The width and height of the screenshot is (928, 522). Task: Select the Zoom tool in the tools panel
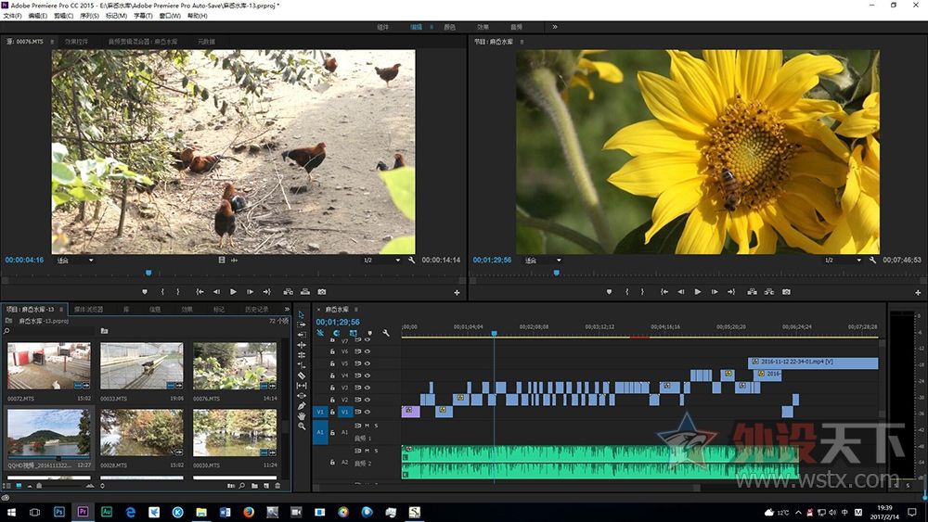(302, 427)
